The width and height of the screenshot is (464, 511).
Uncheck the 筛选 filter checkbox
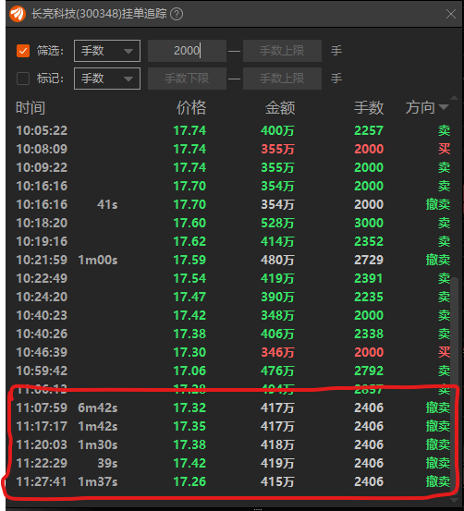[x=23, y=51]
